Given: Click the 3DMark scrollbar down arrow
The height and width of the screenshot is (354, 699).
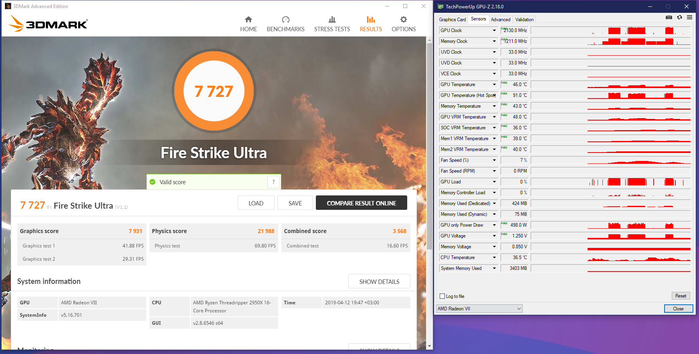Looking at the screenshot, I should coord(429,346).
